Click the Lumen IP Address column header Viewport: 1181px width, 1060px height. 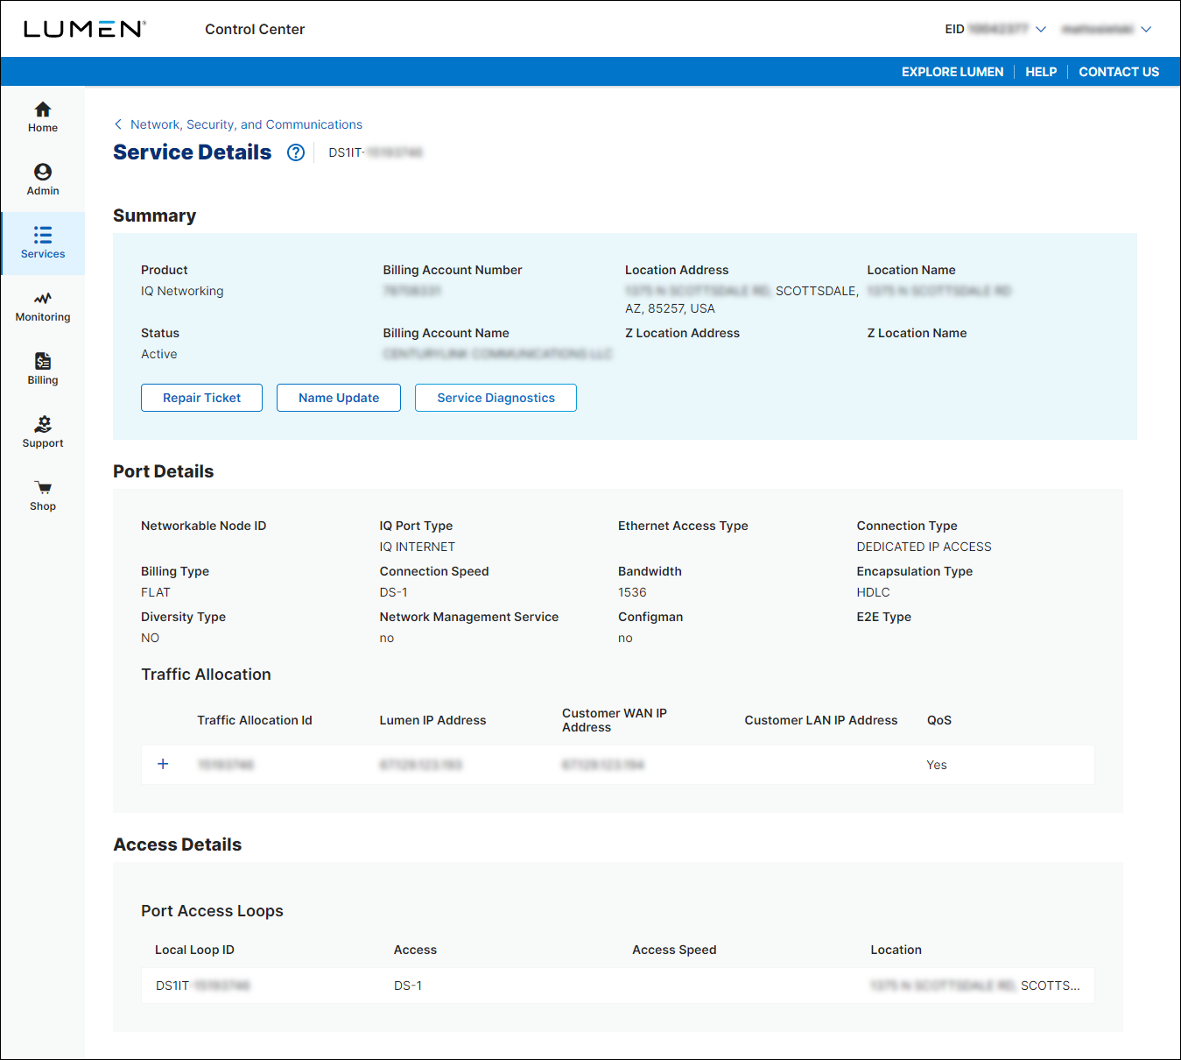click(x=432, y=720)
